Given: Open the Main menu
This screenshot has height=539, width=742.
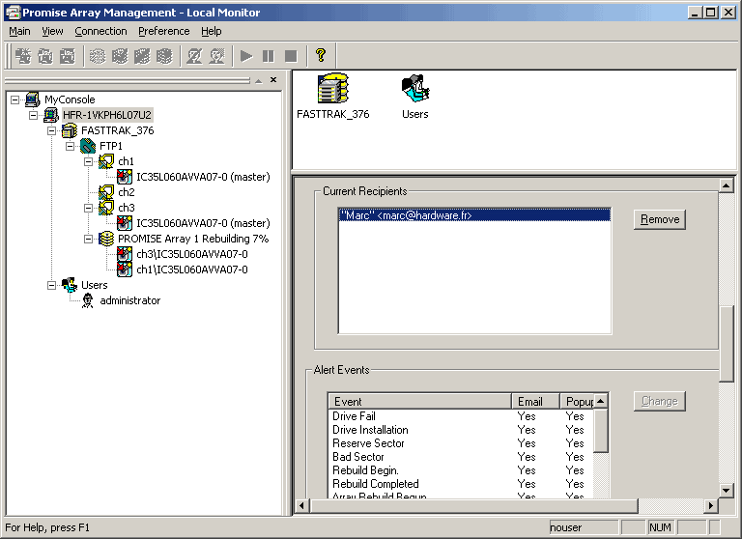Looking at the screenshot, I should [19, 31].
